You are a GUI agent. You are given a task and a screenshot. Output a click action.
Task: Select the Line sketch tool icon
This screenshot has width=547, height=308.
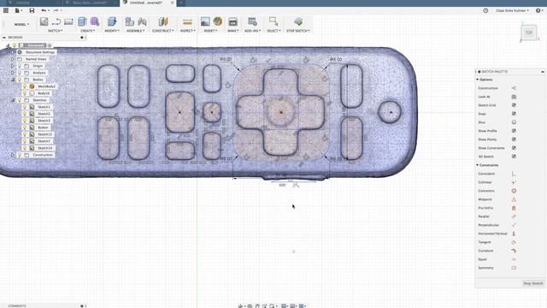pyautogui.click(x=56, y=21)
